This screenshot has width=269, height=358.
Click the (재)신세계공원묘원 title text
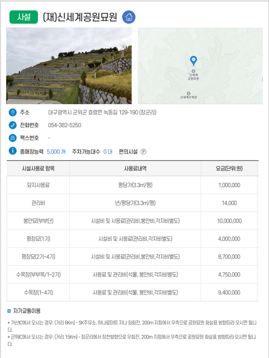(x=80, y=17)
